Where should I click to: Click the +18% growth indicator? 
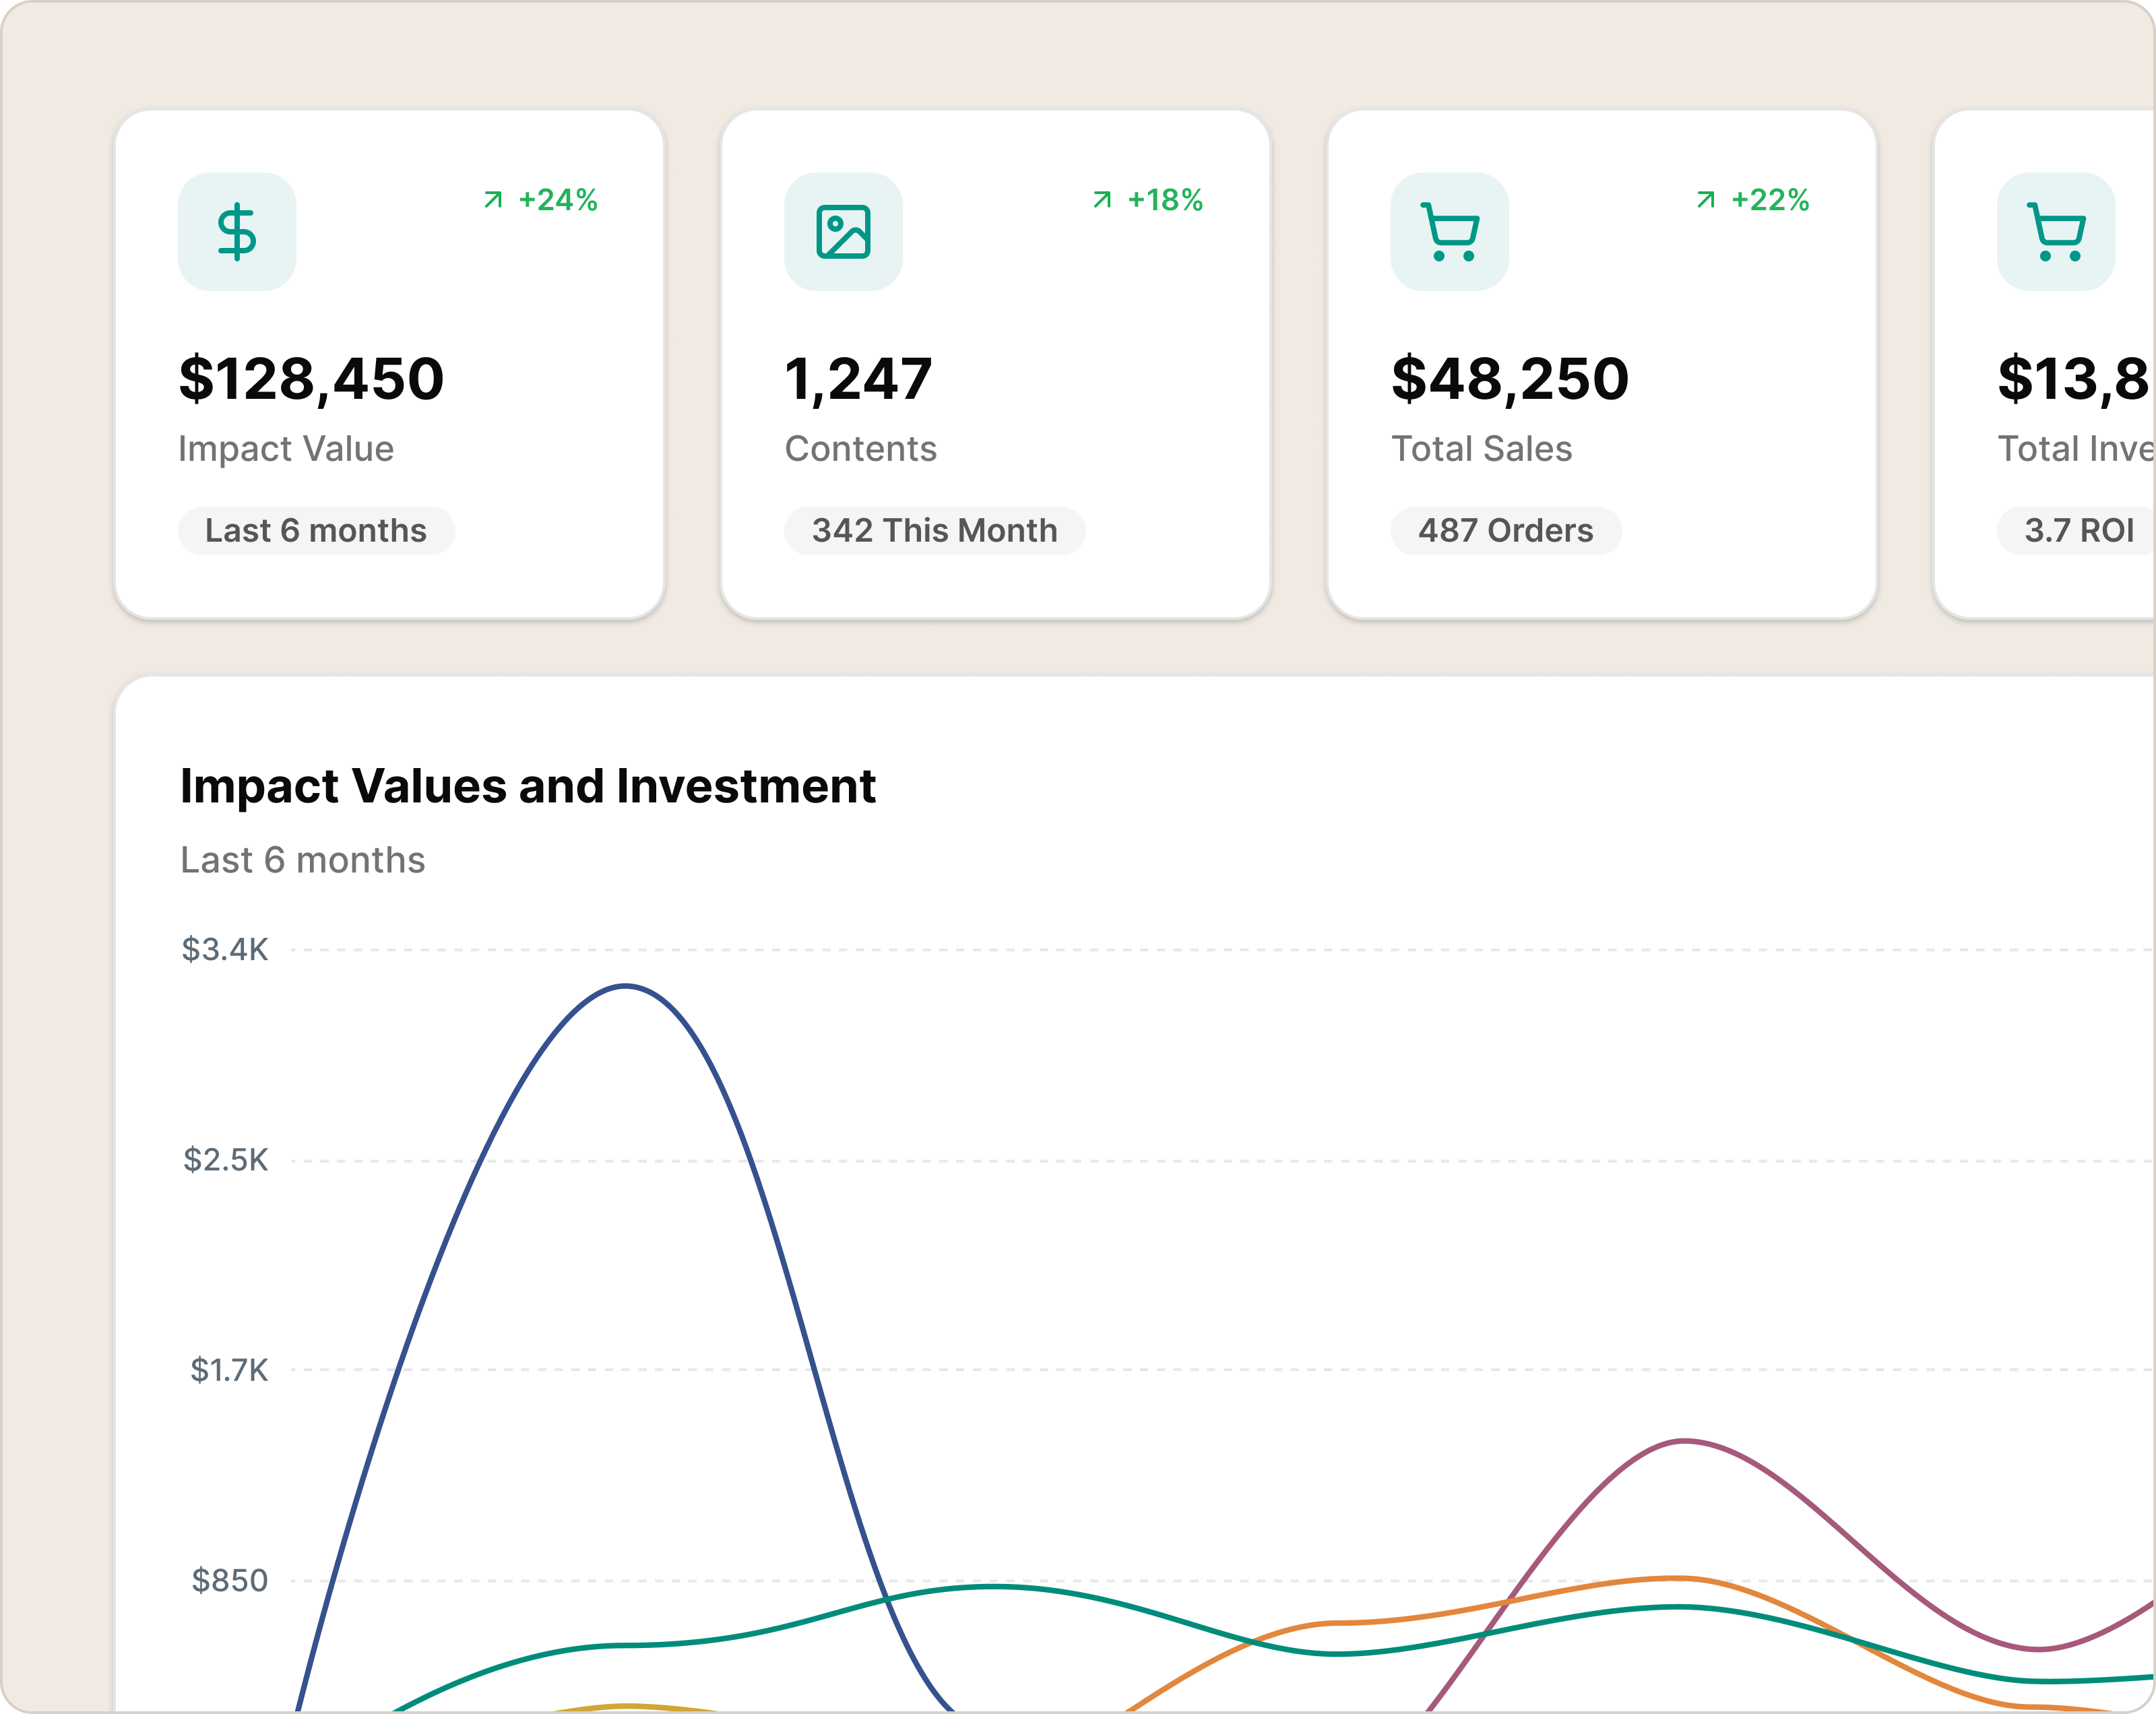click(1165, 200)
